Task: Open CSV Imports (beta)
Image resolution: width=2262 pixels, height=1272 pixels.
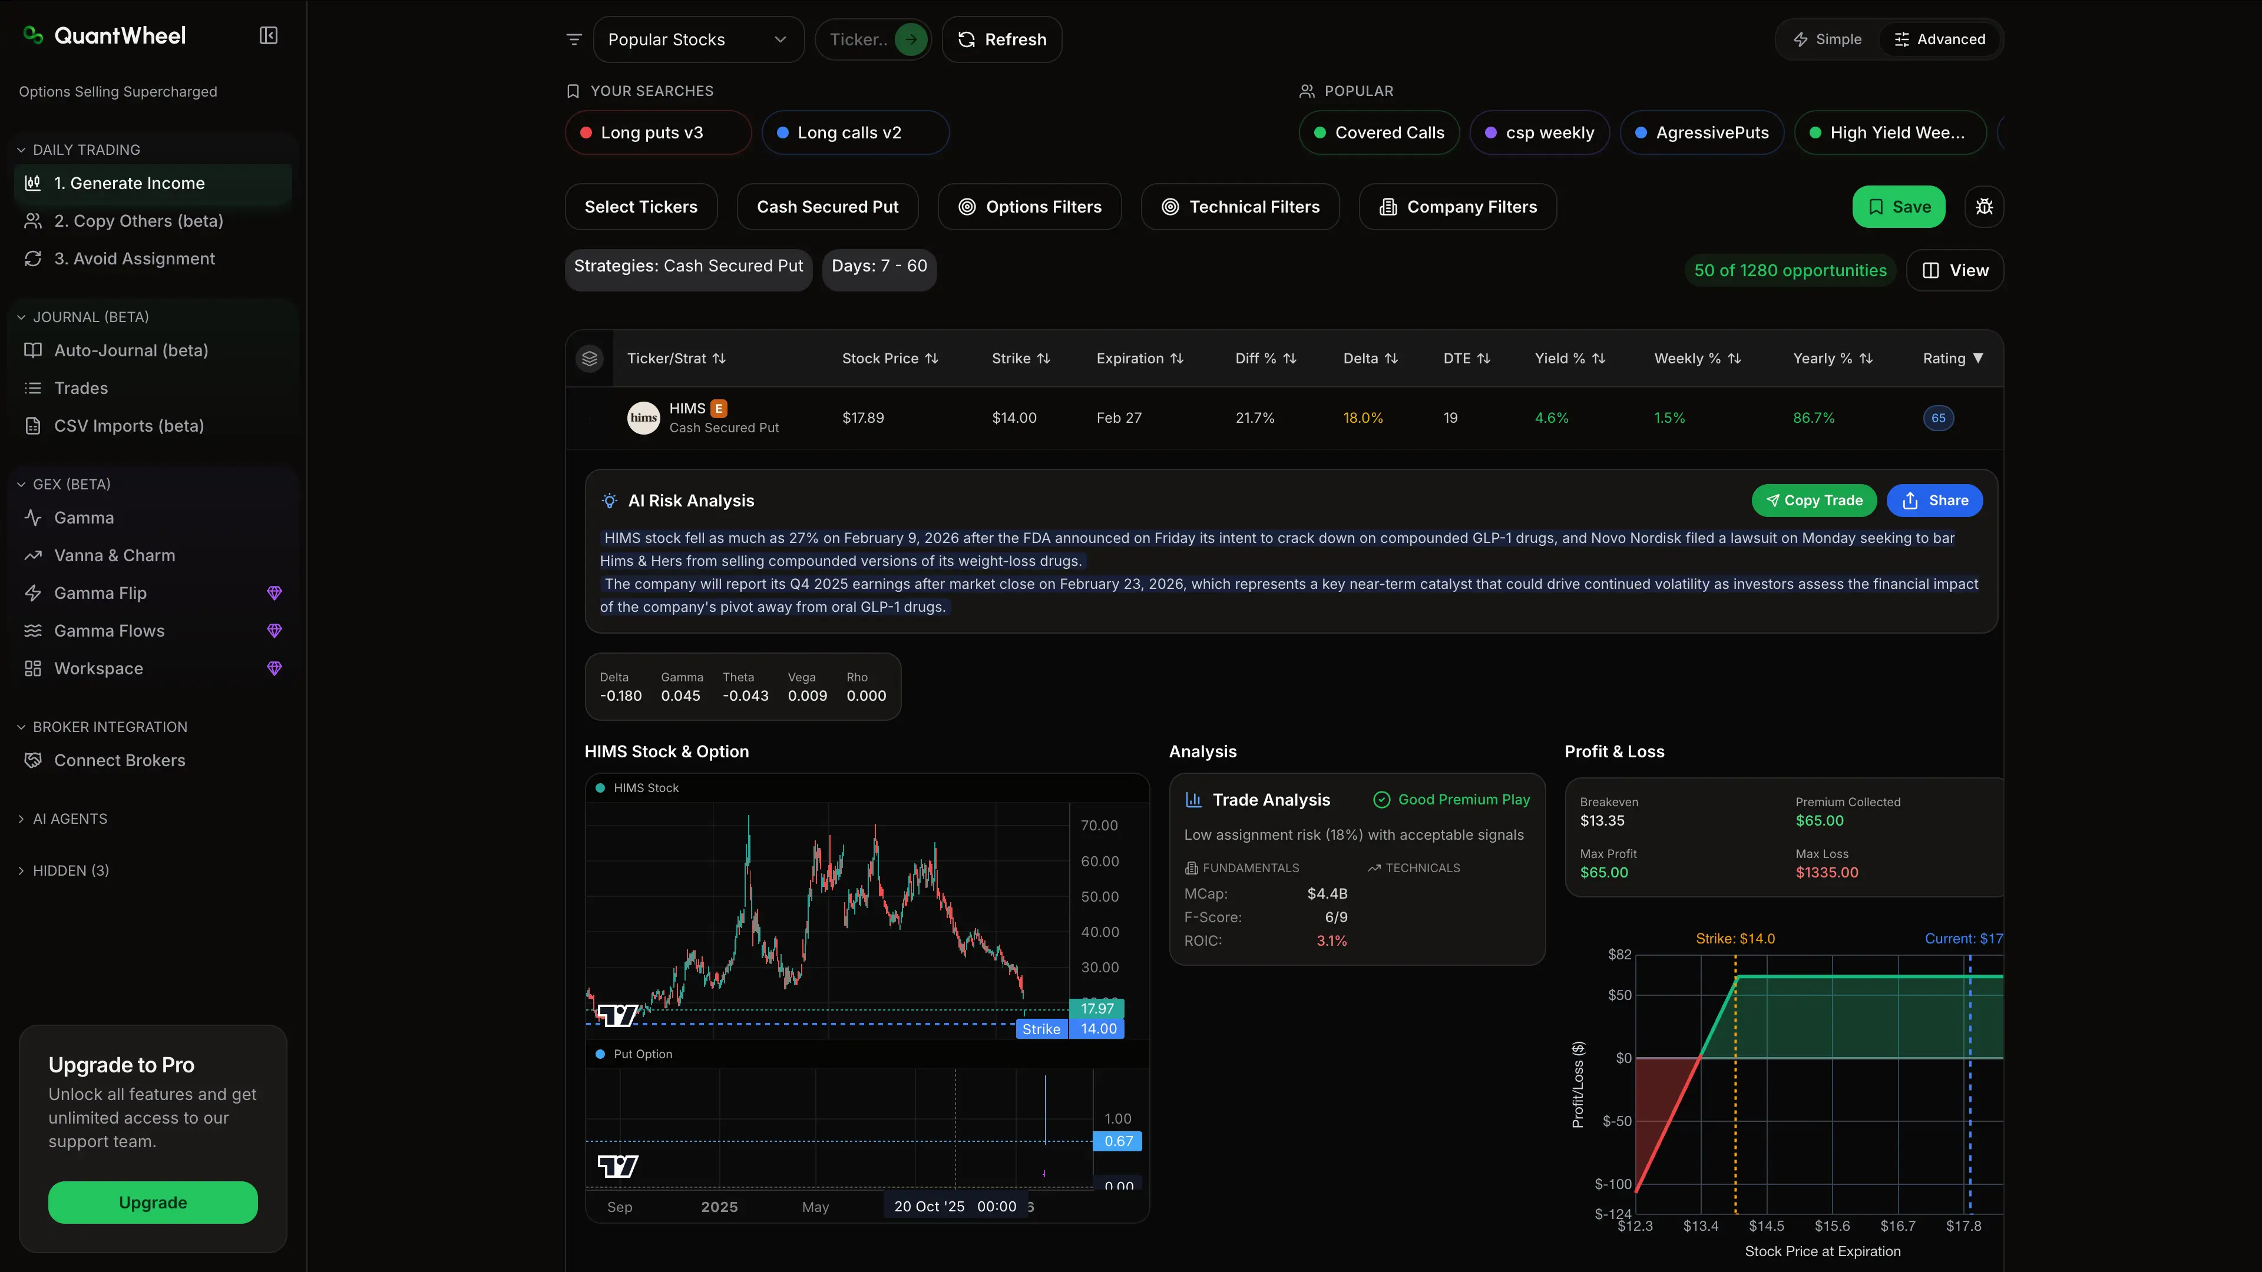Action: (x=154, y=426)
